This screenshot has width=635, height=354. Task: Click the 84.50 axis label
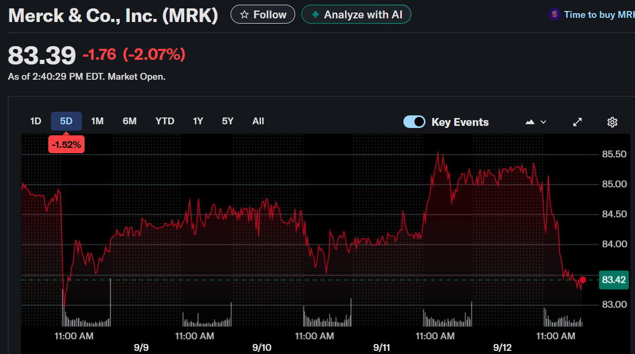click(614, 214)
